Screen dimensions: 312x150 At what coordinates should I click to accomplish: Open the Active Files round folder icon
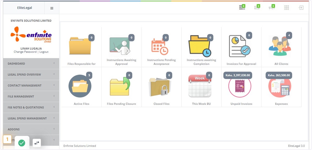(80, 86)
